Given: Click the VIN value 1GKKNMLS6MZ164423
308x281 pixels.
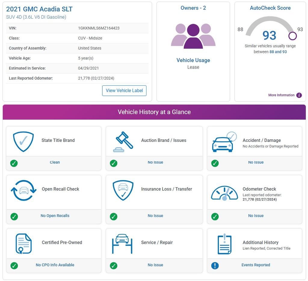Looking at the screenshot, I should point(99,28).
